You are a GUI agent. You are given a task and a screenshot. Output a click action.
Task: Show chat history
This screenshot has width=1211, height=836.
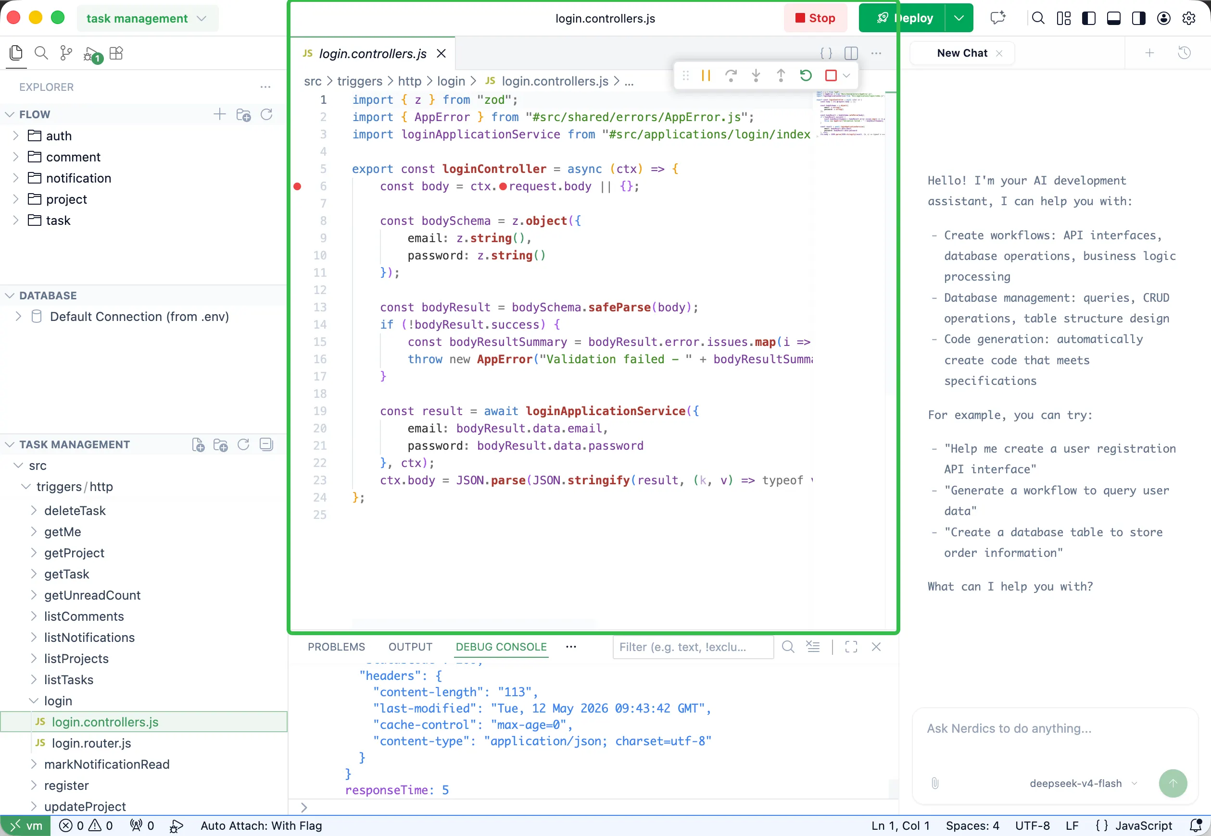coord(1184,53)
